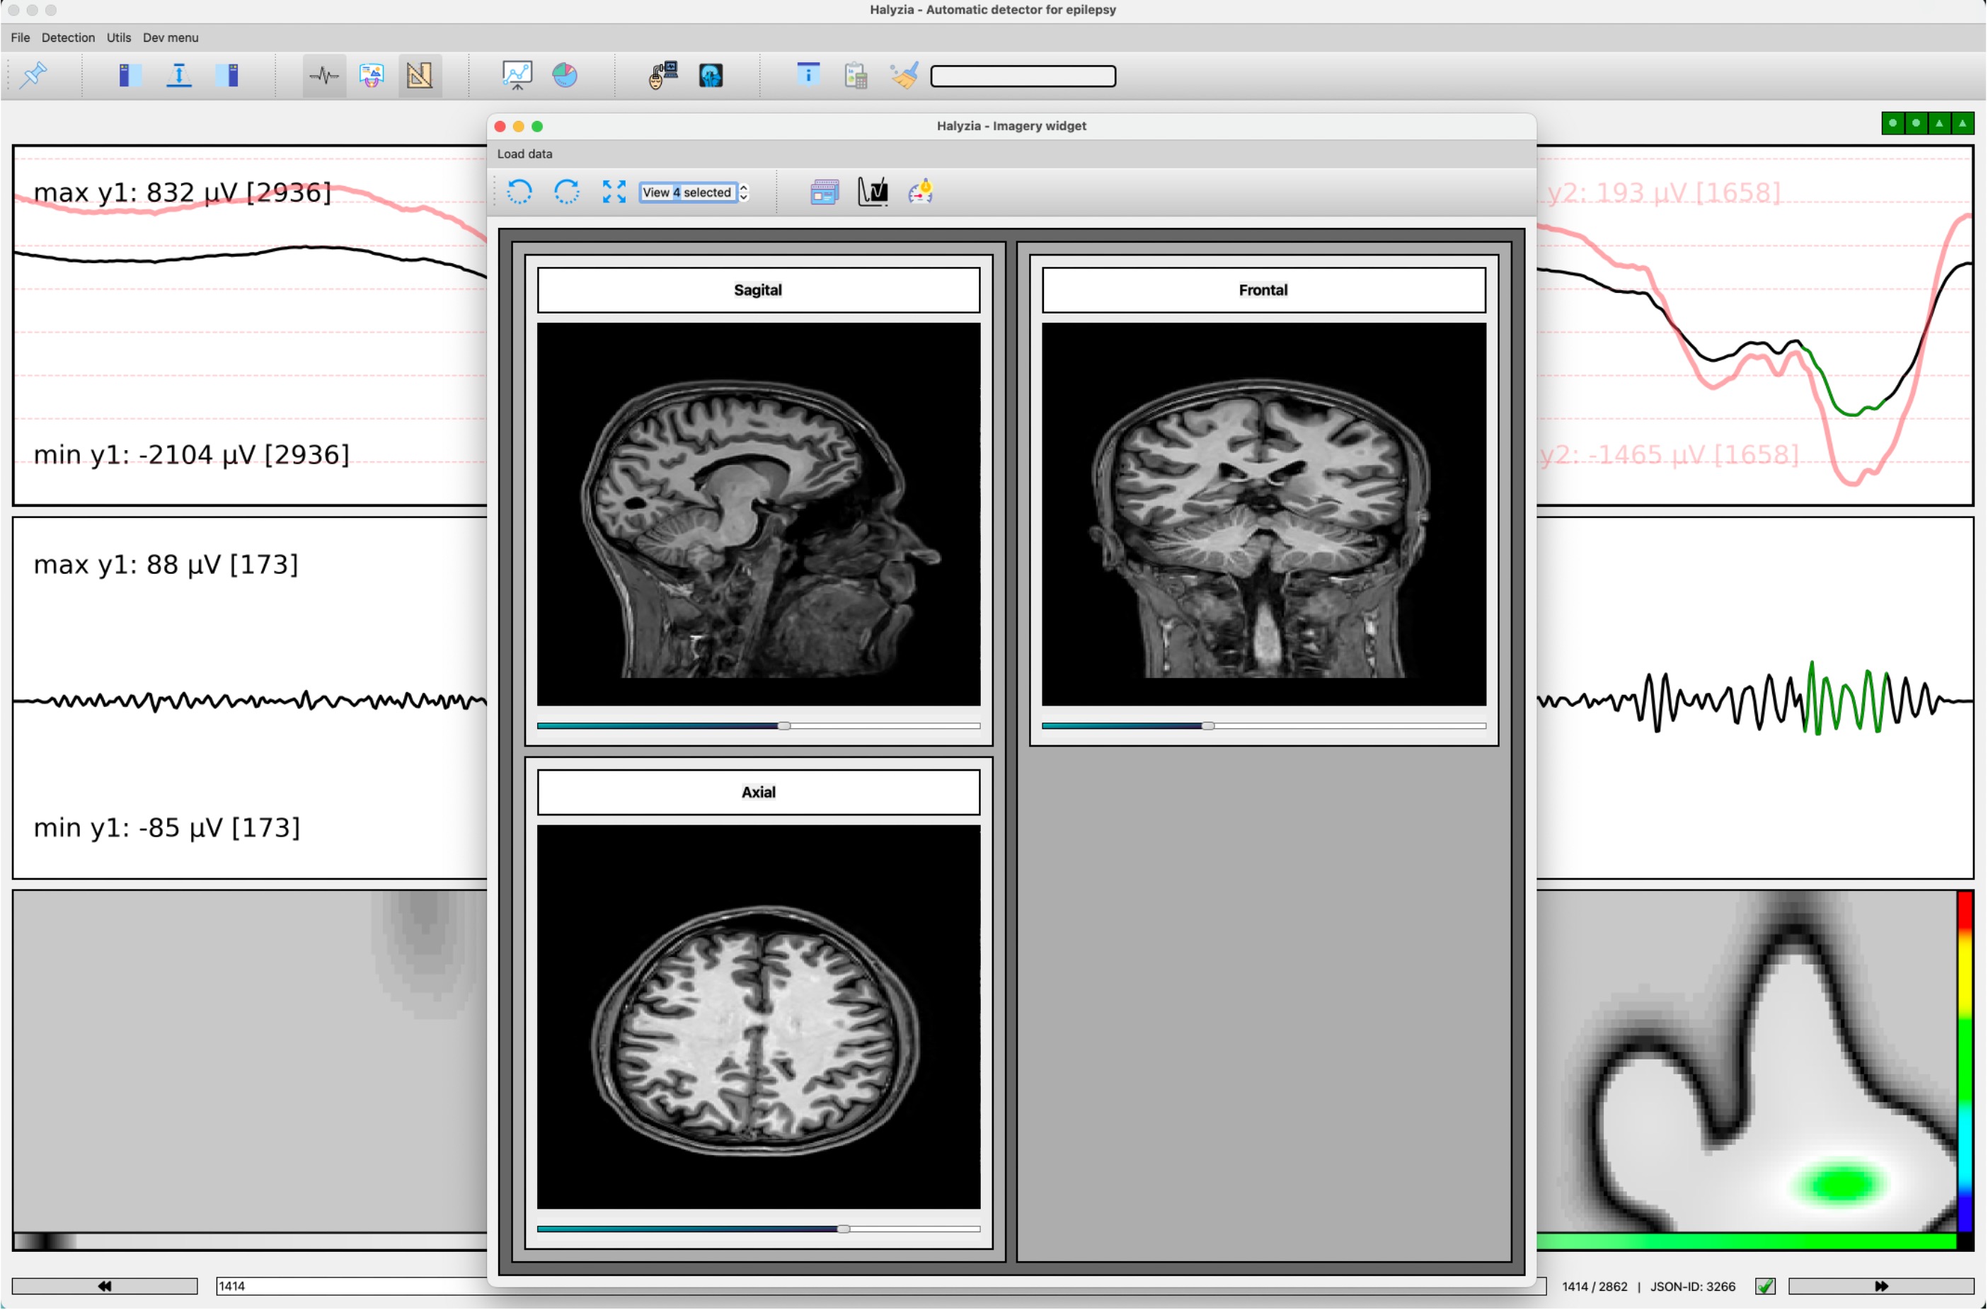Toggle the last green triangle indicator top right
The width and height of the screenshot is (1988, 1310).
pos(1963,123)
